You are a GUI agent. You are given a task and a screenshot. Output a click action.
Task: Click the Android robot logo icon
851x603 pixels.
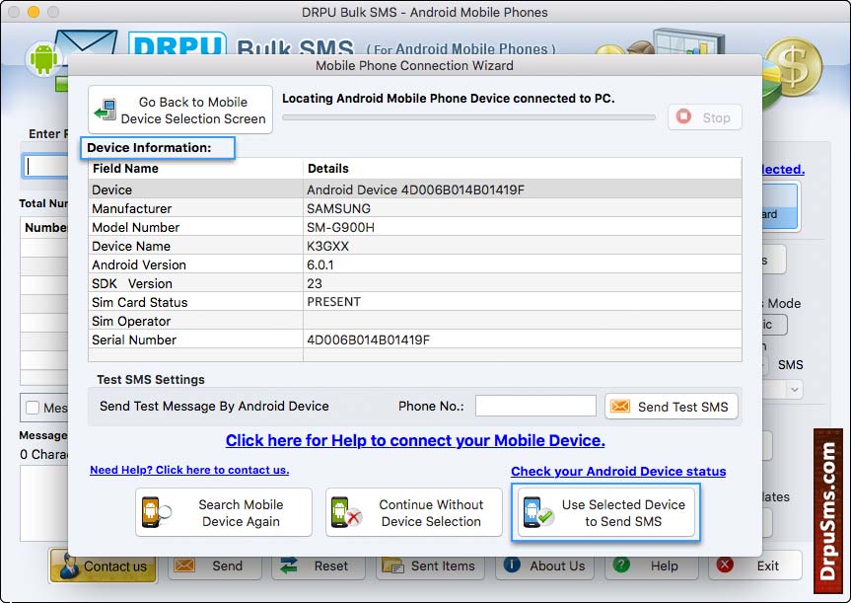click(43, 58)
